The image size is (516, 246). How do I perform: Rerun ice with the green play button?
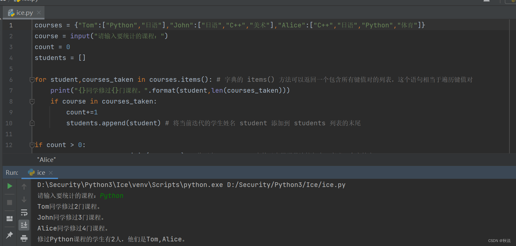tap(10, 186)
